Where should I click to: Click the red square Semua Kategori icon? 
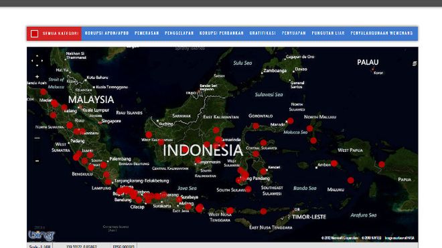point(34,33)
